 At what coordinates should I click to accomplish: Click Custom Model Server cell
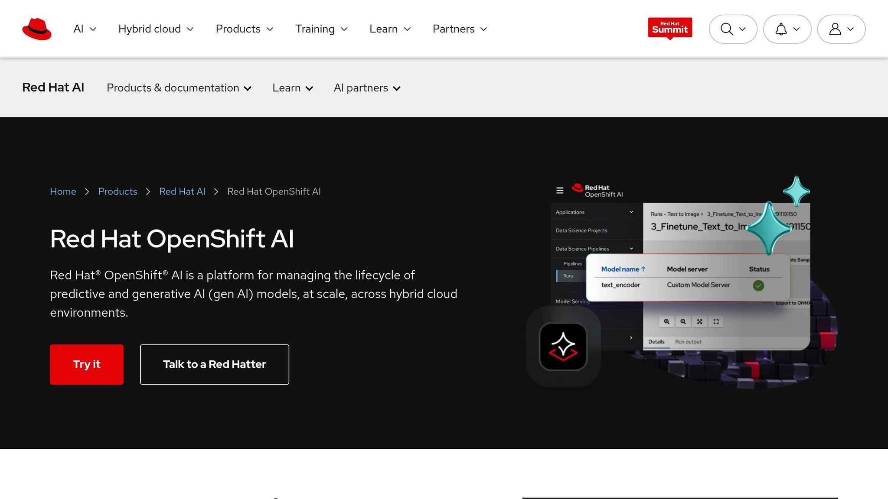[x=698, y=285]
